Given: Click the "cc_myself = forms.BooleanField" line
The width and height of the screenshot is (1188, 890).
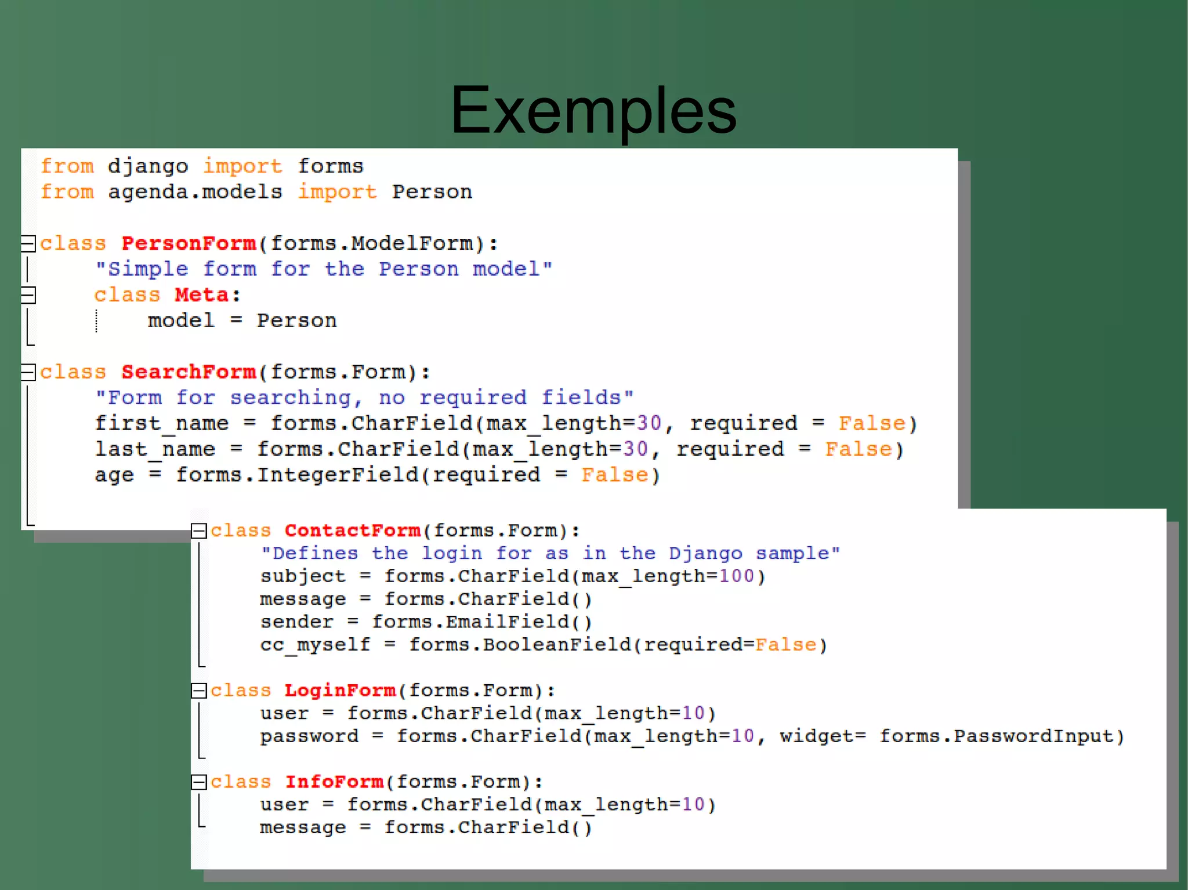Looking at the screenshot, I should coord(544,645).
